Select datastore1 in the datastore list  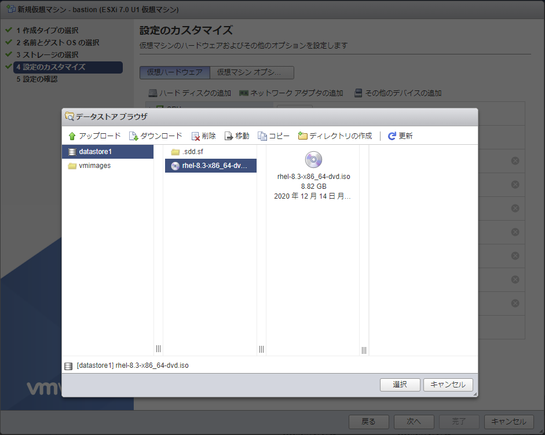coord(108,152)
